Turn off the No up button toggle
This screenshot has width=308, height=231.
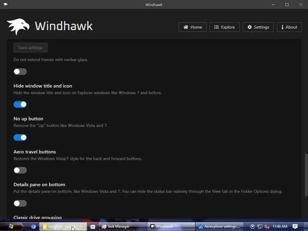tap(20, 137)
